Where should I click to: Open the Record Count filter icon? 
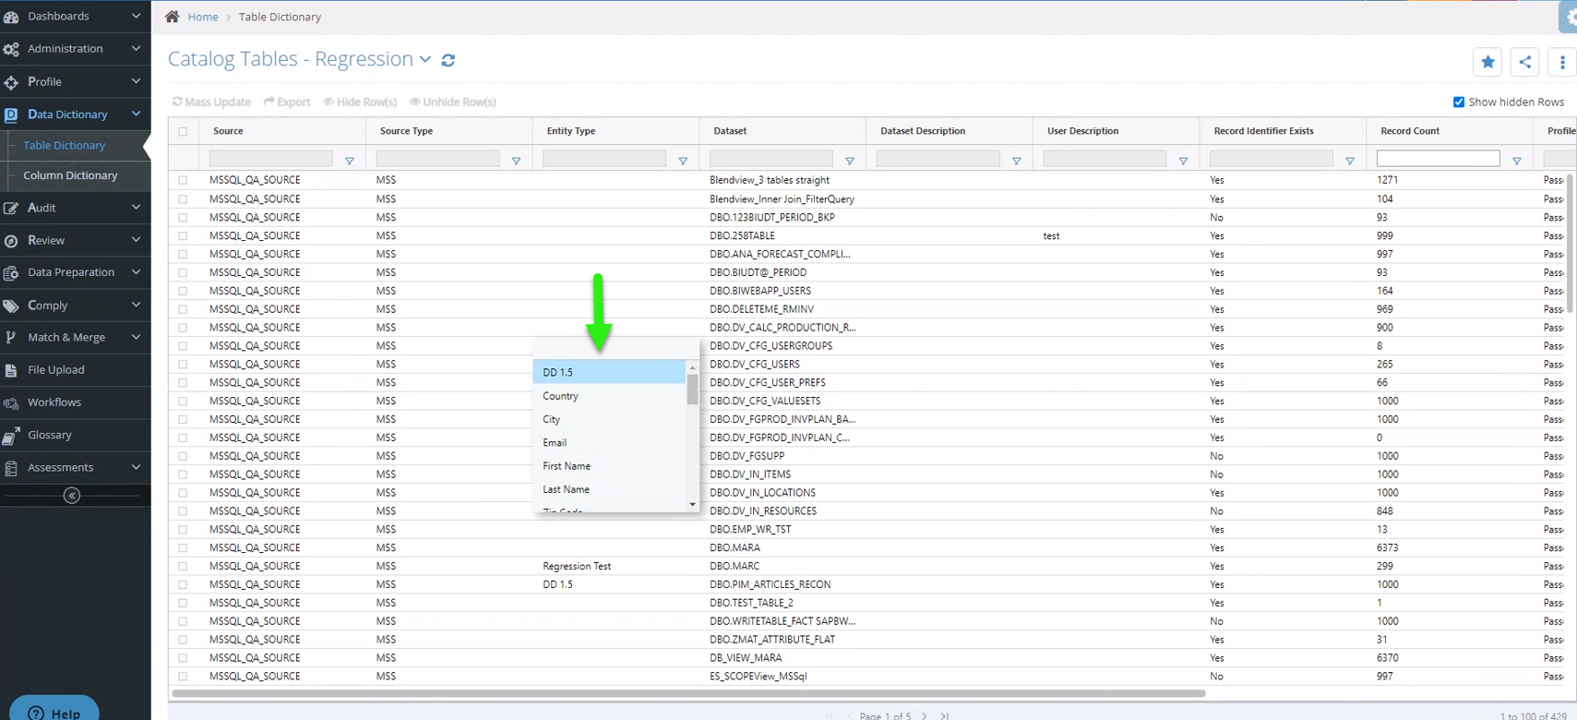(x=1517, y=161)
